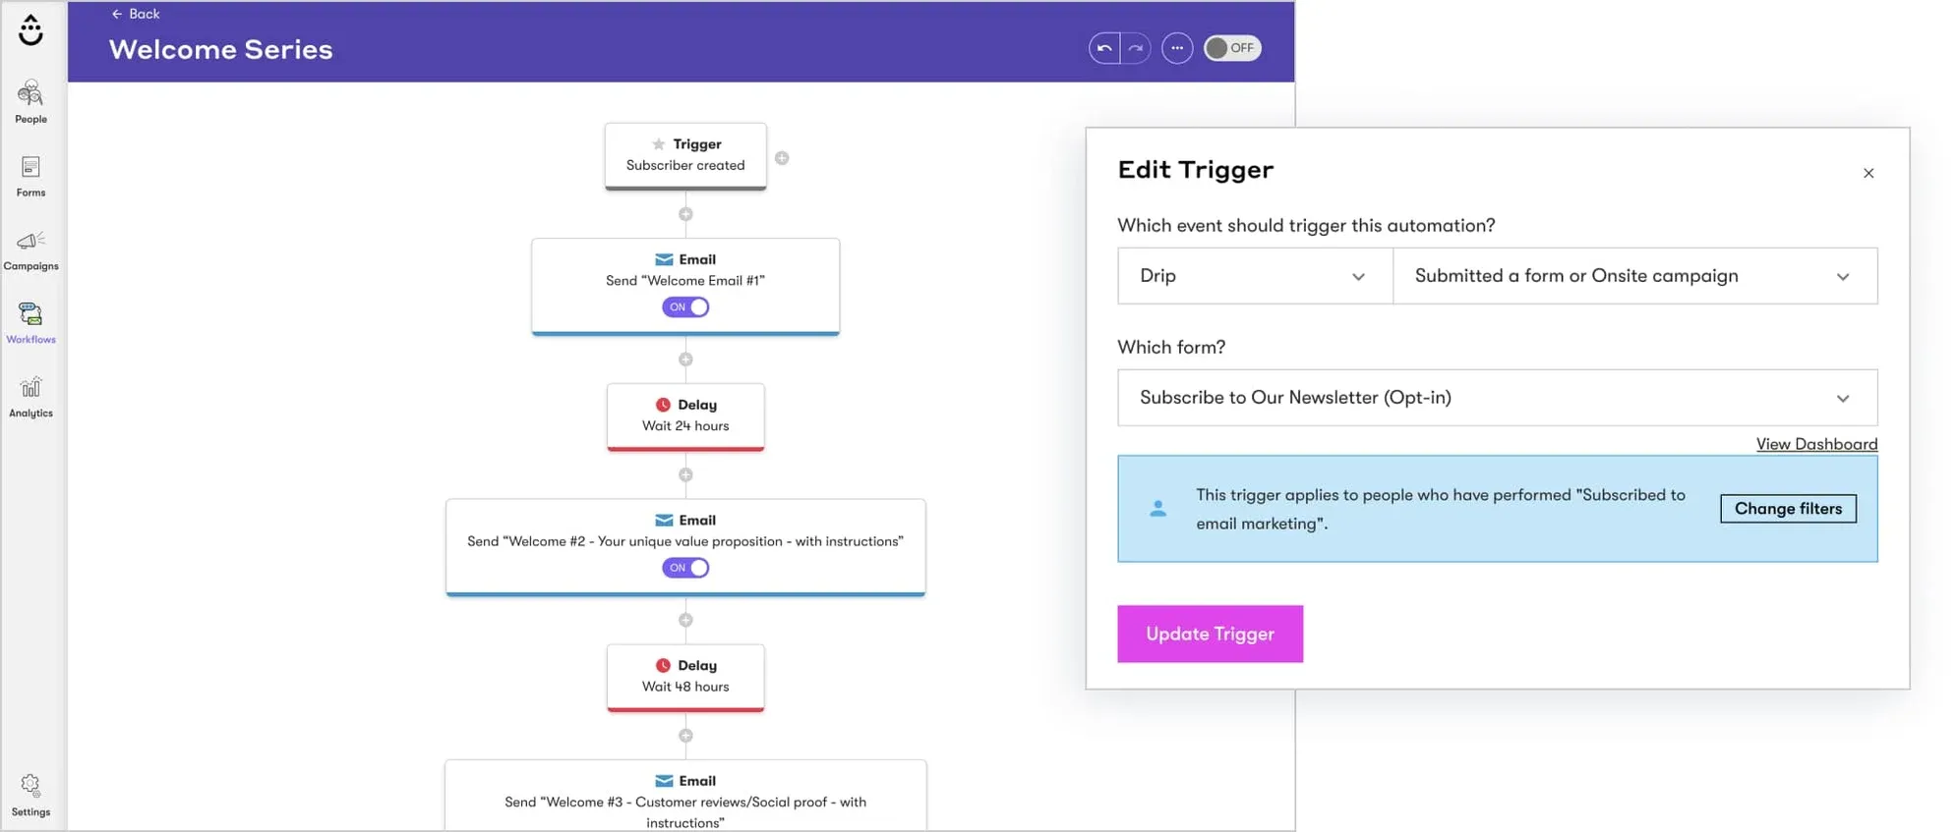Click Back to leave Welcome Series
The image size is (1957, 832).
coord(136,14)
